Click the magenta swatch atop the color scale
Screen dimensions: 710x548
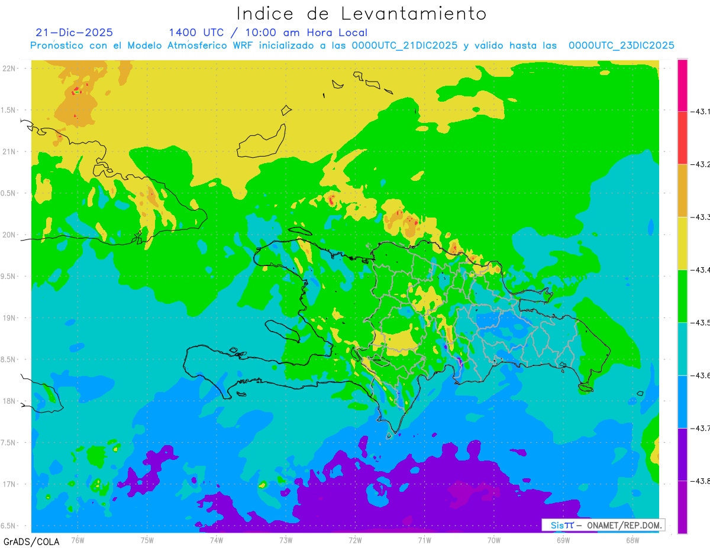point(682,85)
